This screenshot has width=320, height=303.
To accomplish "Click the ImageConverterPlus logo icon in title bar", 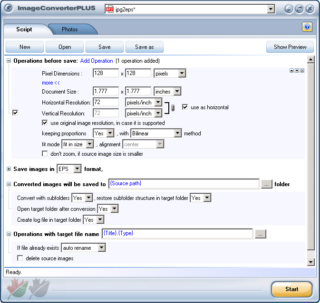I will 9,8.
